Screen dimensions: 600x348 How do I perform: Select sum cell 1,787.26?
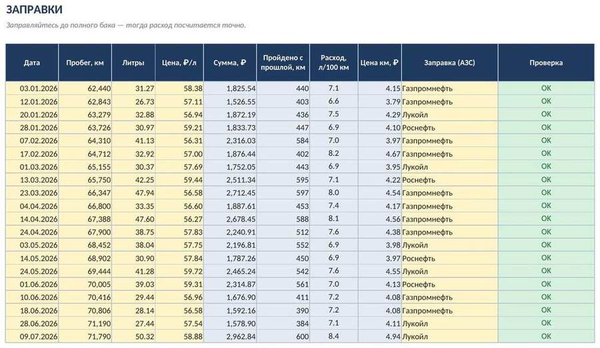[230, 258]
